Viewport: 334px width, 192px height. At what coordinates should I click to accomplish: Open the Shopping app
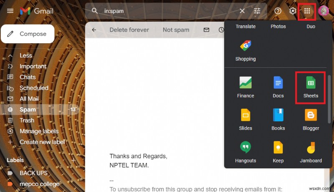245,51
